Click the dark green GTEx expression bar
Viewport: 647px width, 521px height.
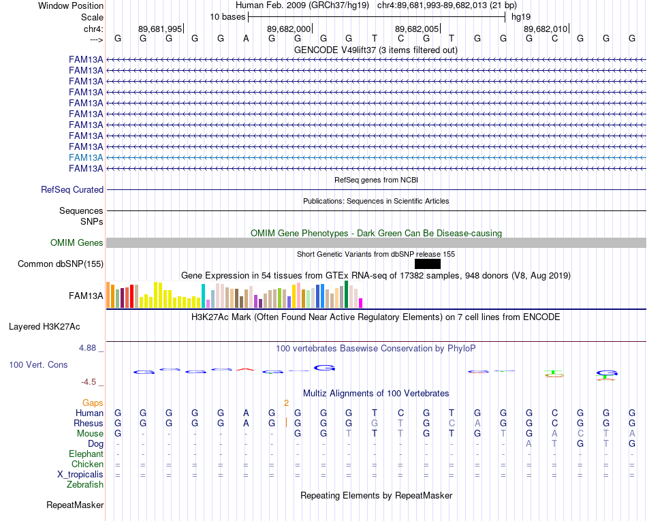[346, 294]
